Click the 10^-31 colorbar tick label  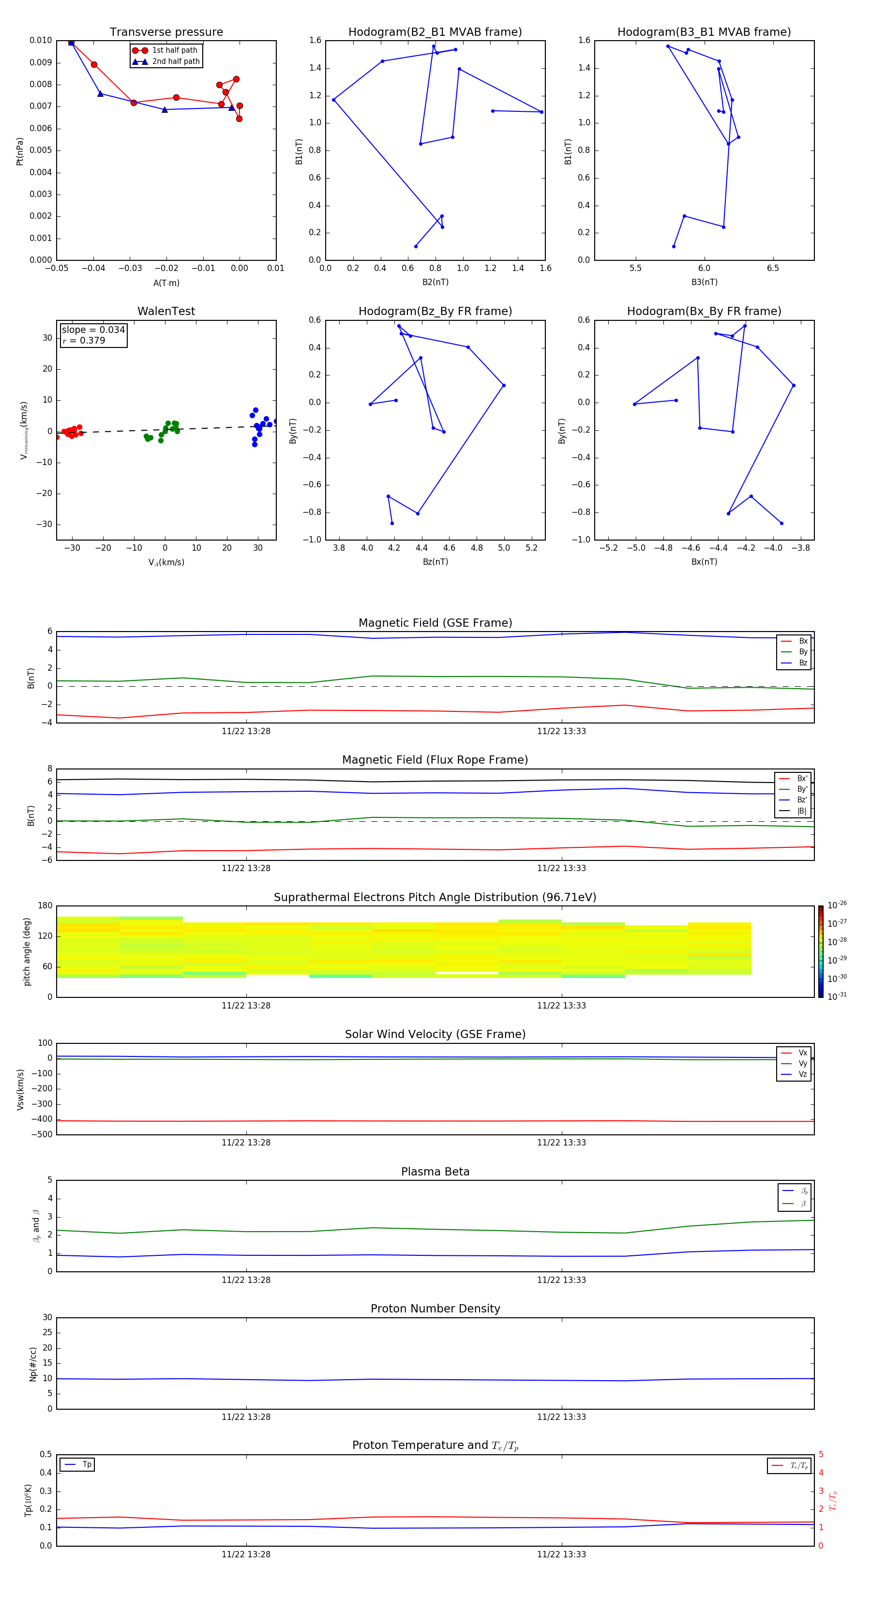[x=837, y=996]
